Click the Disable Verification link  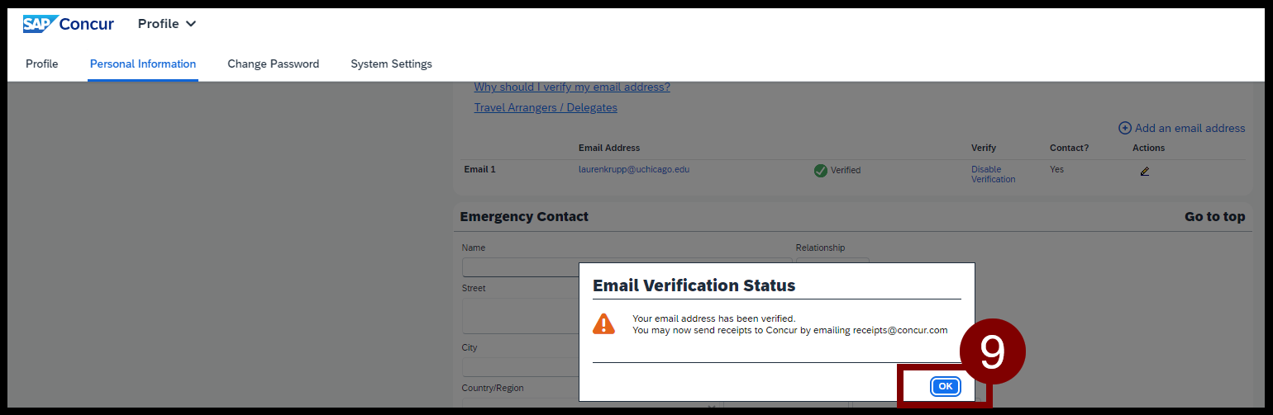993,174
